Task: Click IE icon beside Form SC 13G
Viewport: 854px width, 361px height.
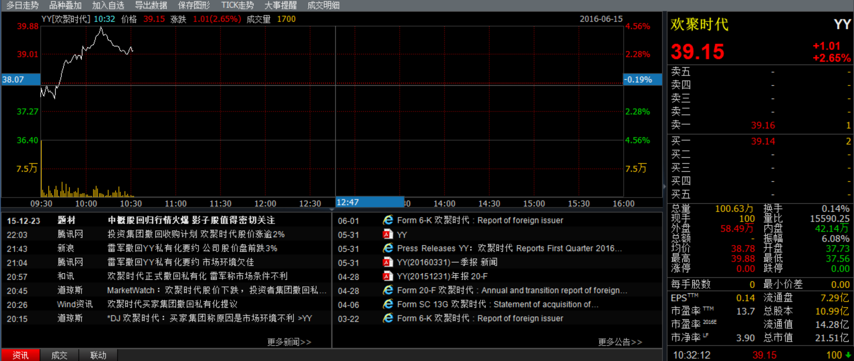Action: pyautogui.click(x=388, y=304)
